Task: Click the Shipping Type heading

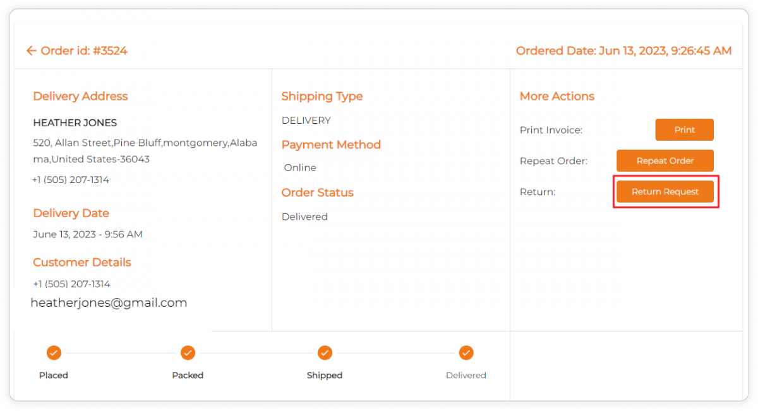Action: point(322,96)
